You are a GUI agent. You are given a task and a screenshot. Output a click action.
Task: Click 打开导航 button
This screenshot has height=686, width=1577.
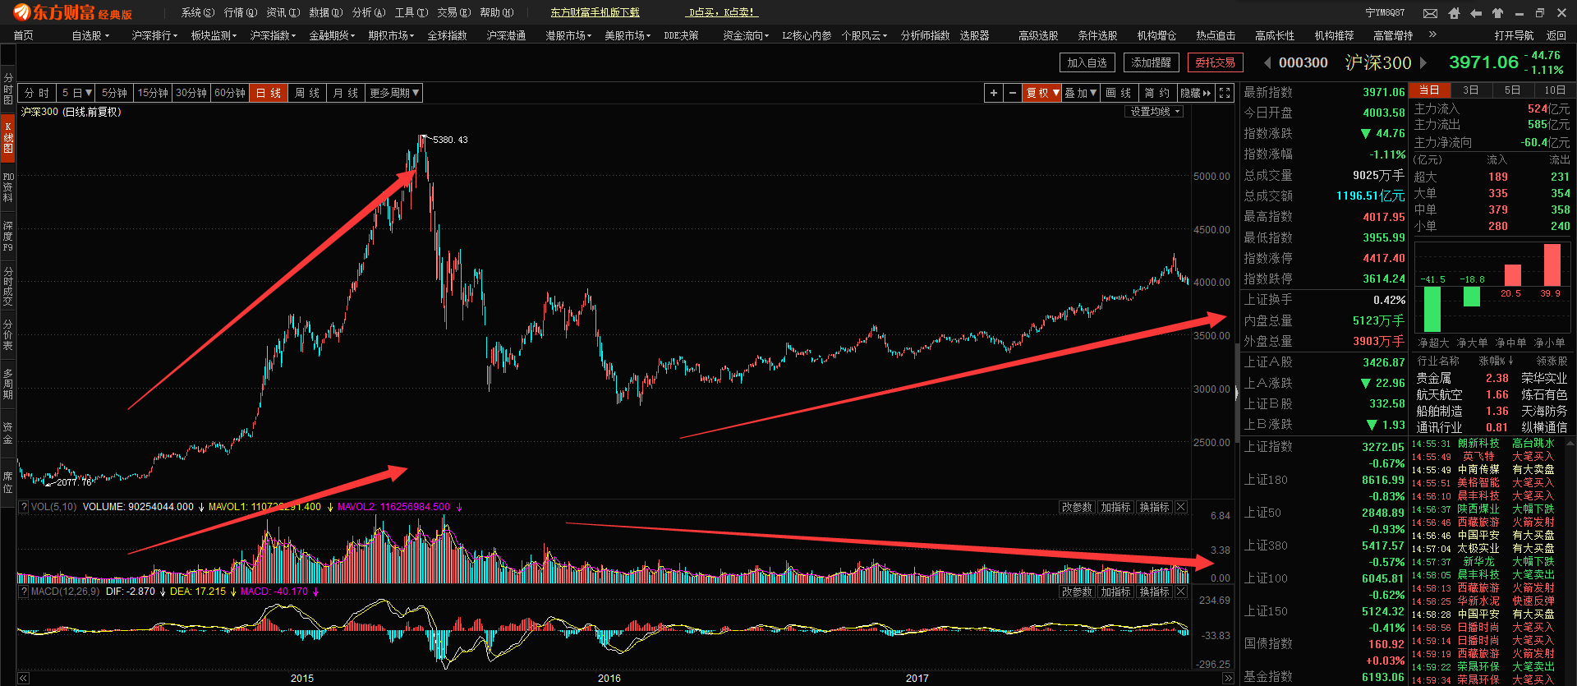point(1514,35)
